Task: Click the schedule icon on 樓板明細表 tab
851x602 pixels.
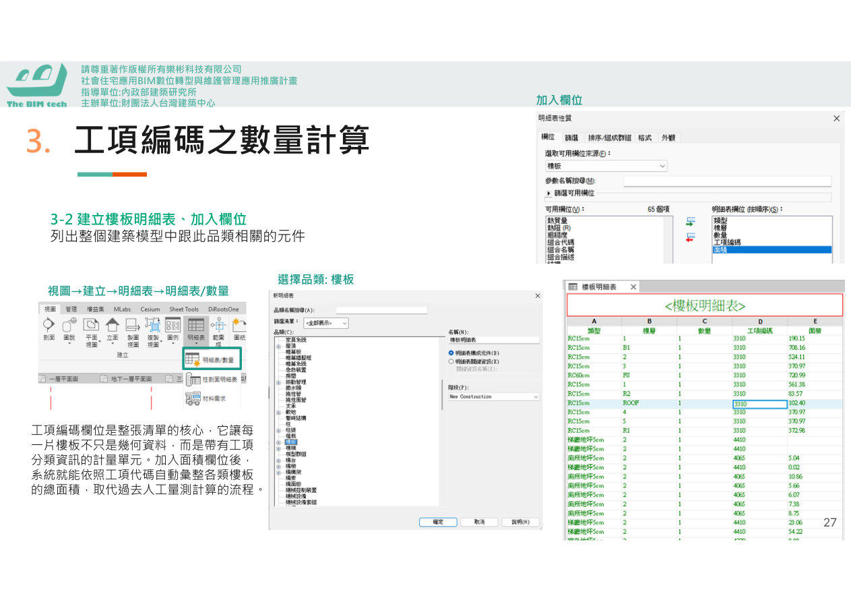Action: tap(573, 287)
